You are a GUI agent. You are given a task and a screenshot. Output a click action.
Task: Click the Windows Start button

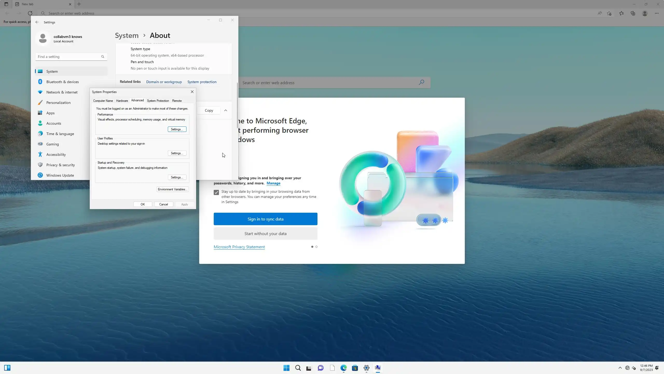[286, 368]
